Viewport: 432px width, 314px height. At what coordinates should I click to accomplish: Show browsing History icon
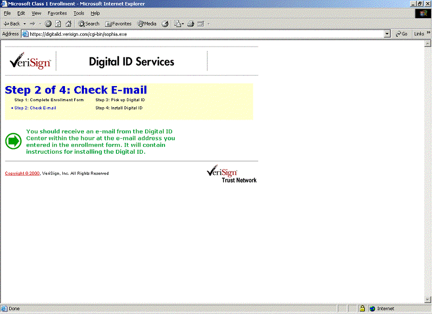[x=165, y=24]
